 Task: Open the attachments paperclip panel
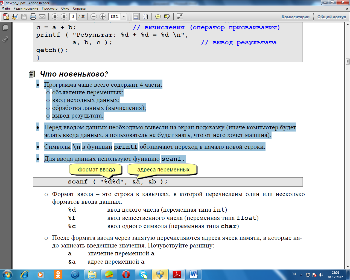pyautogui.click(x=5, y=39)
